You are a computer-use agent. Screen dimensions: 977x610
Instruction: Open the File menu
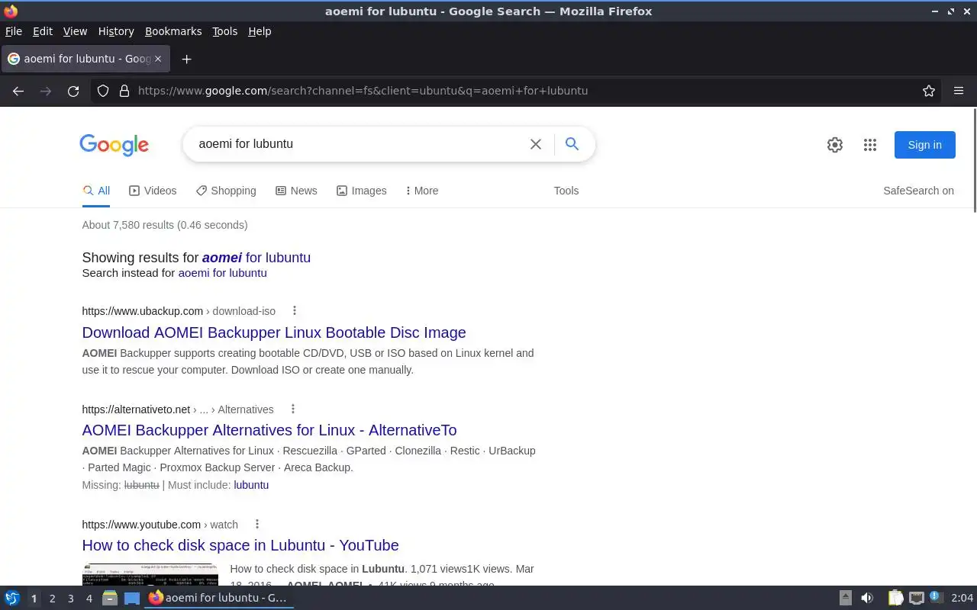[14, 31]
